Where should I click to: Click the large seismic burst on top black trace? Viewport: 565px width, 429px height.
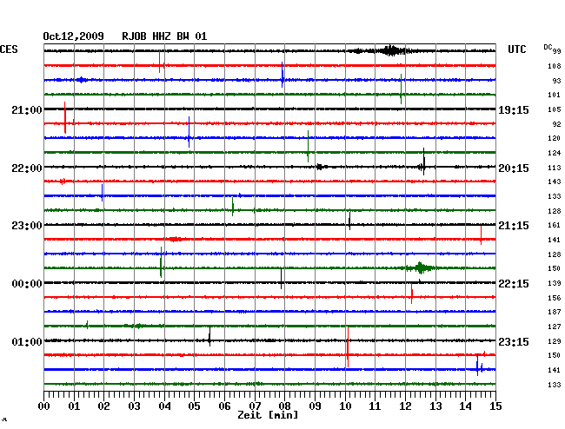pos(391,50)
